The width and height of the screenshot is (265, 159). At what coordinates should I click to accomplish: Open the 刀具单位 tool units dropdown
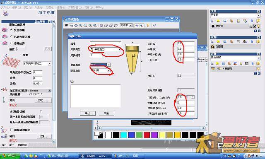(x=109, y=65)
